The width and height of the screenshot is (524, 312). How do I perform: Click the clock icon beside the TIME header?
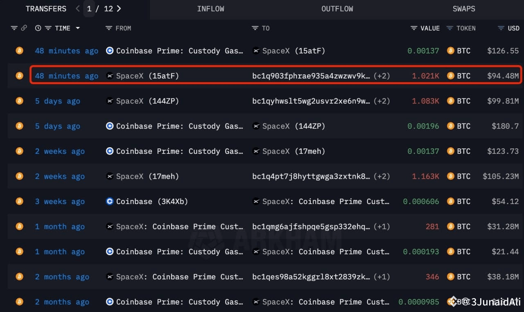click(38, 28)
